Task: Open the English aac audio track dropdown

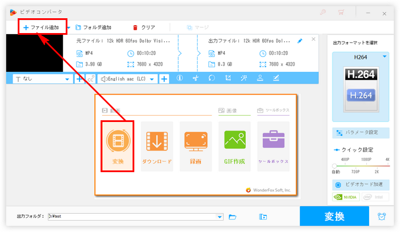Action: (x=128, y=79)
